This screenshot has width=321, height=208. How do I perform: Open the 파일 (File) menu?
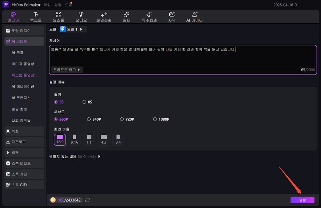[47, 5]
